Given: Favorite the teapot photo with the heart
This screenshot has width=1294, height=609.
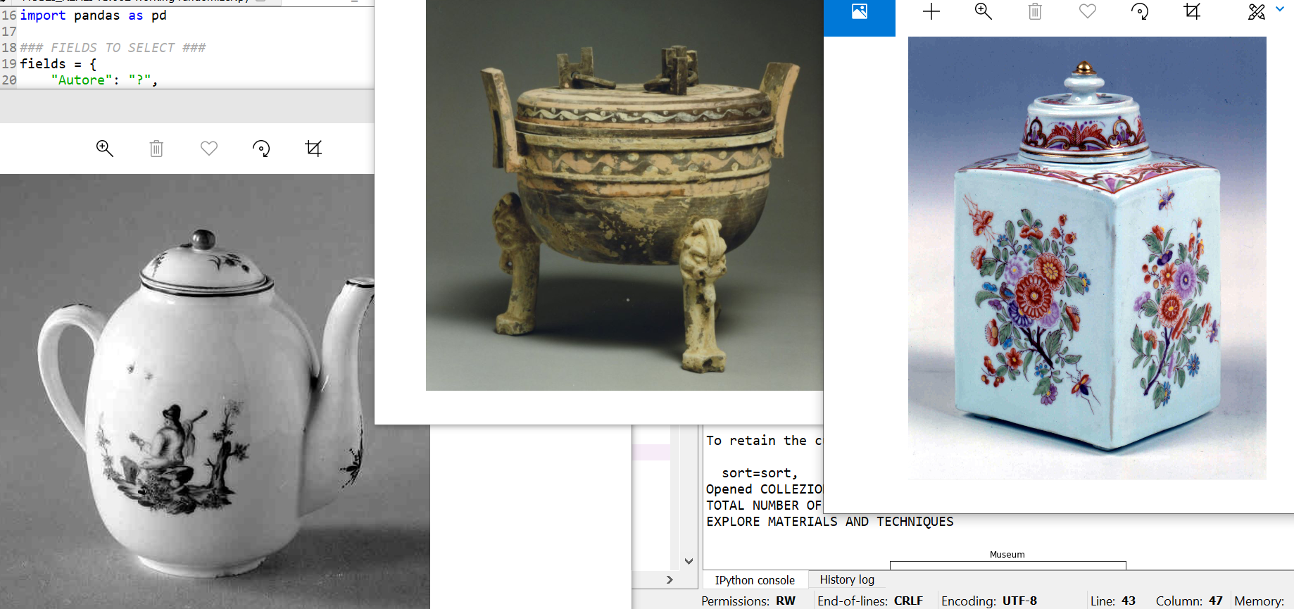Looking at the screenshot, I should (x=209, y=149).
